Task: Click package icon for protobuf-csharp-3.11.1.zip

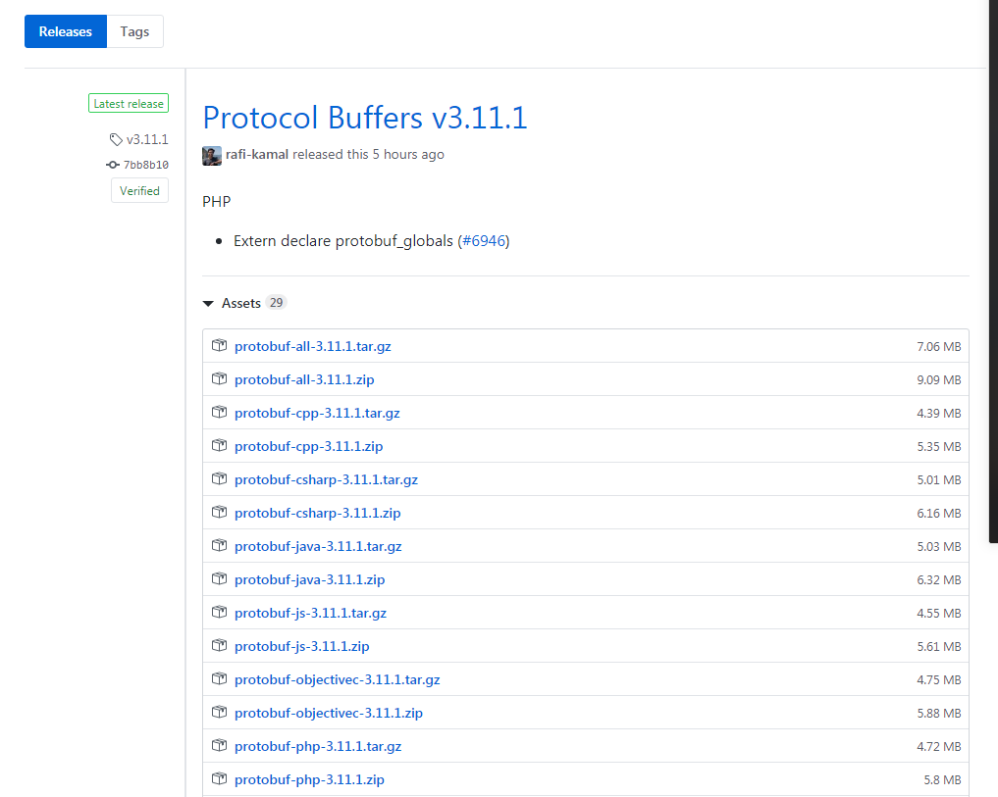Action: coord(219,512)
